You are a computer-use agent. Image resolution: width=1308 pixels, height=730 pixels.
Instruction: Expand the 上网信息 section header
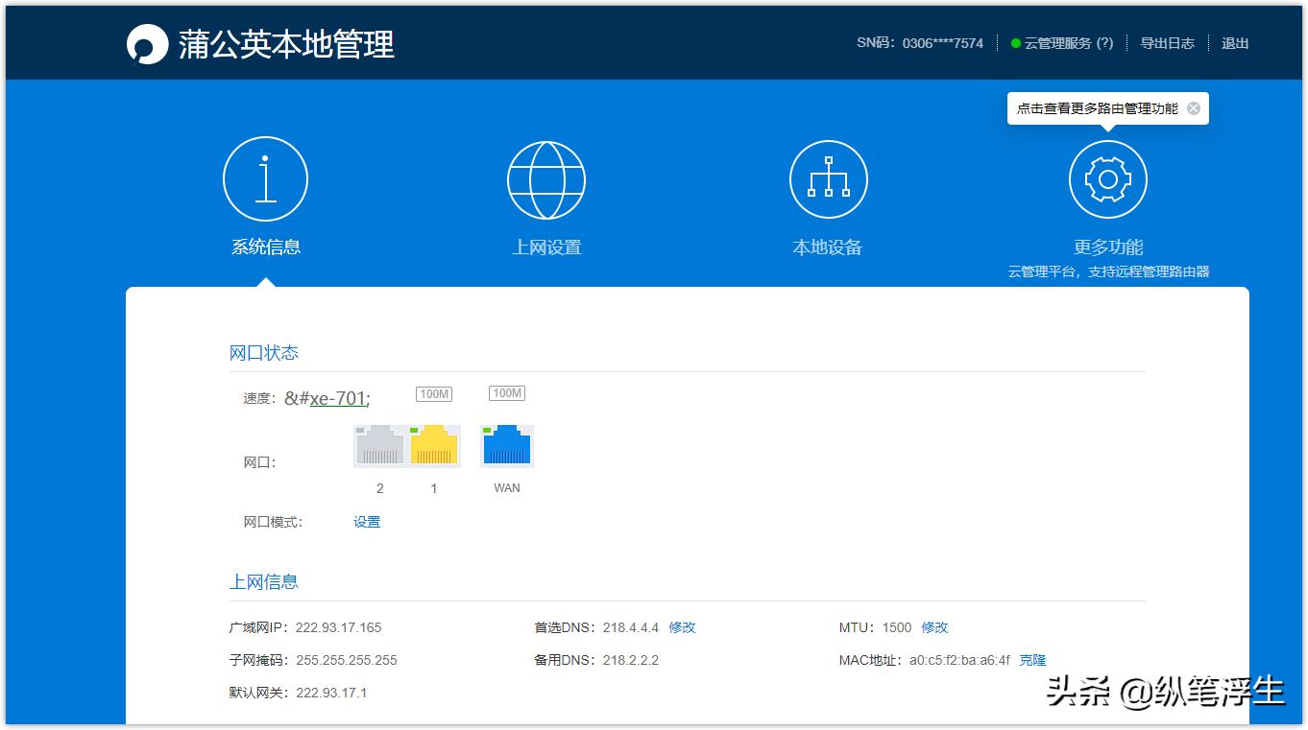pos(263,580)
